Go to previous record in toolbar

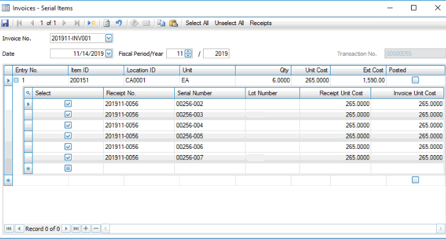[32, 23]
